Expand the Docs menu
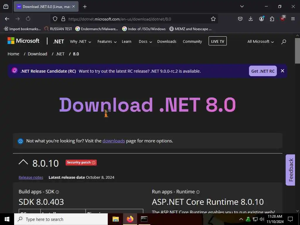 pos(145,42)
